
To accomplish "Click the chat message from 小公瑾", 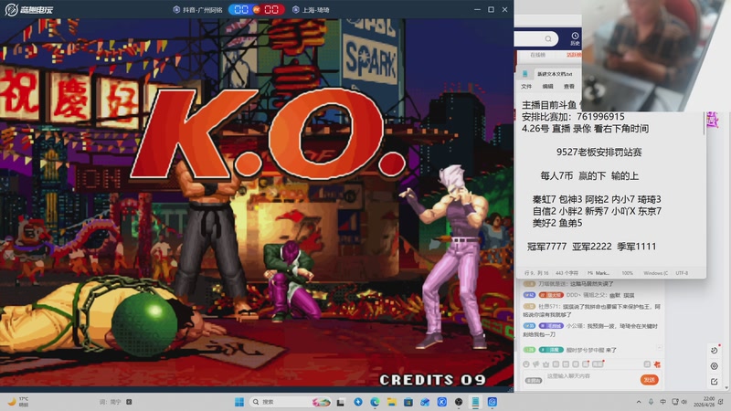I will (590, 330).
